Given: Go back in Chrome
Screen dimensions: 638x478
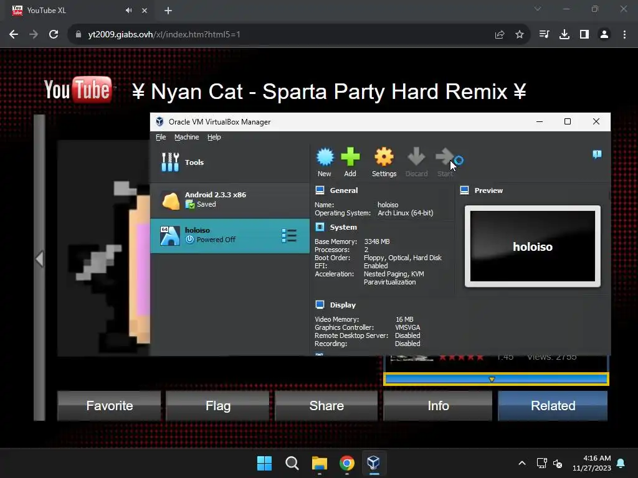Looking at the screenshot, I should (x=14, y=35).
